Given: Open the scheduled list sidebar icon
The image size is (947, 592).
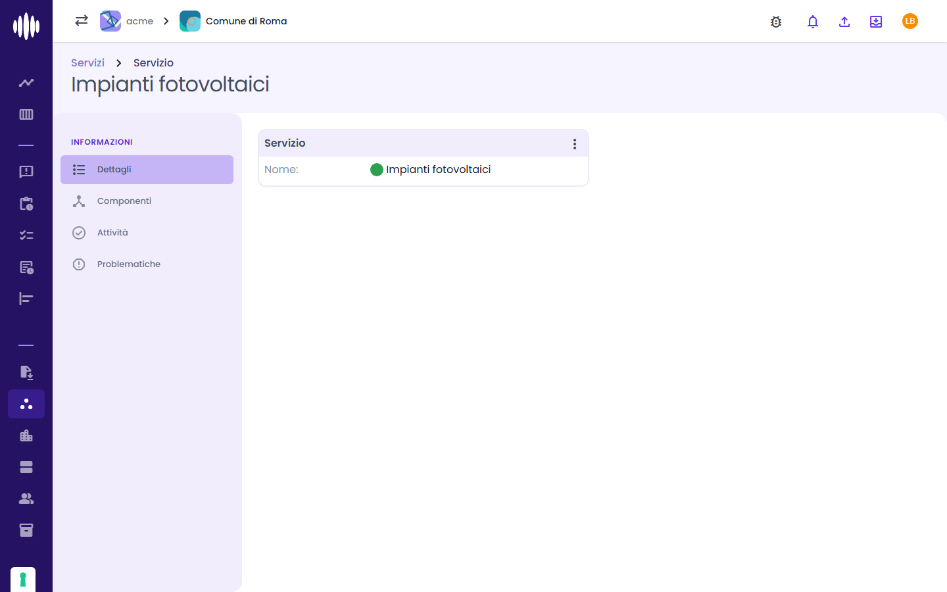Looking at the screenshot, I should pyautogui.click(x=26, y=267).
